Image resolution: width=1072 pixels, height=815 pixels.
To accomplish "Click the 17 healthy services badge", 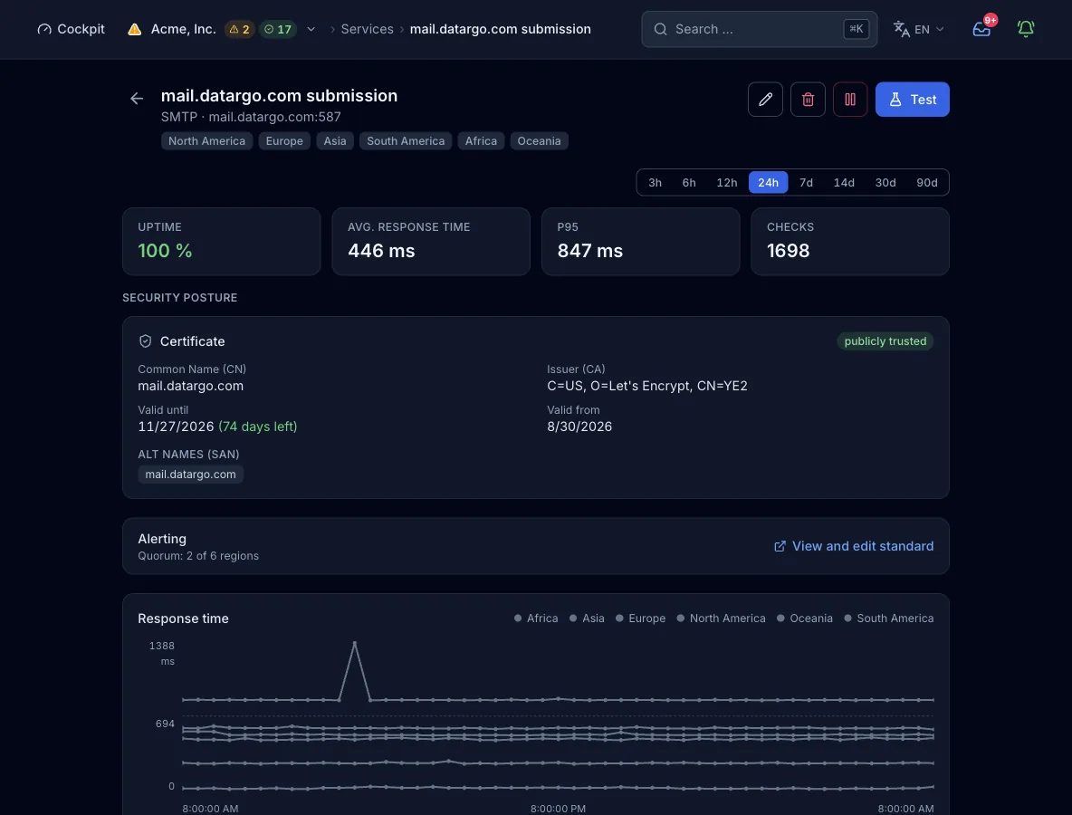I will [278, 29].
